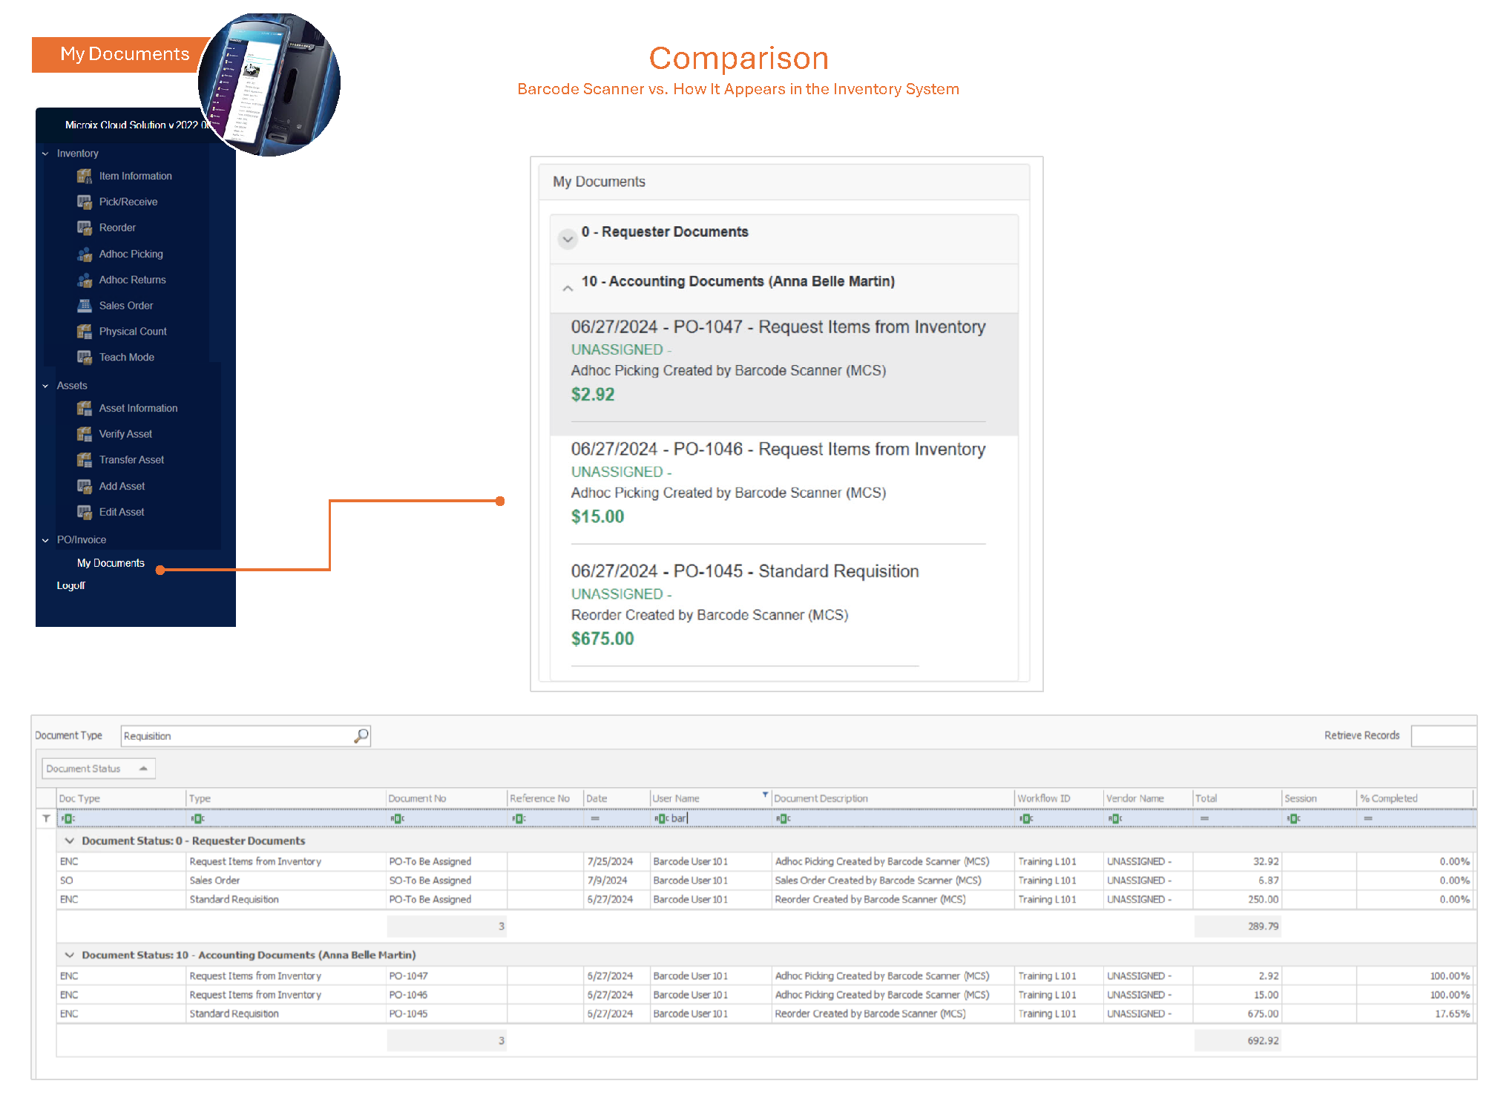The width and height of the screenshot is (1501, 1098).
Task: Open My Documents in the sidebar
Action: coord(111,563)
